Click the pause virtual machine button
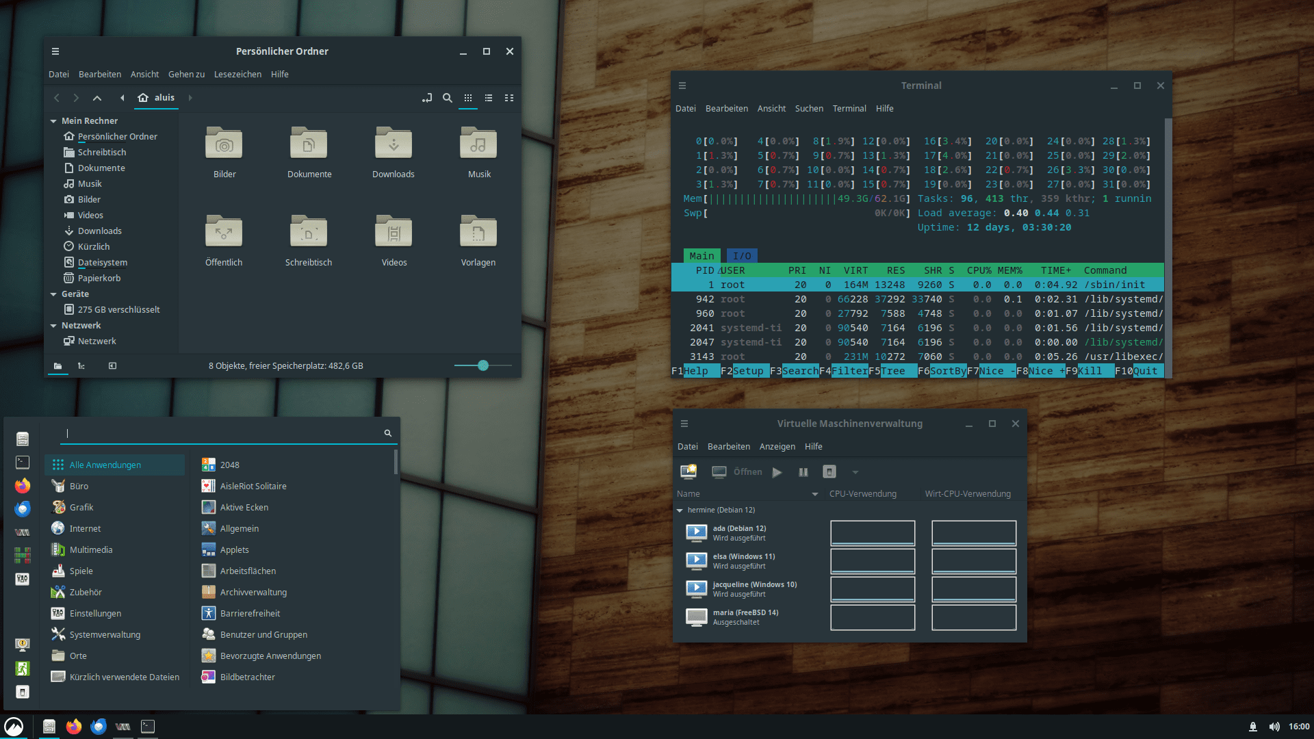Screen dimensions: 1314x739 803,471
